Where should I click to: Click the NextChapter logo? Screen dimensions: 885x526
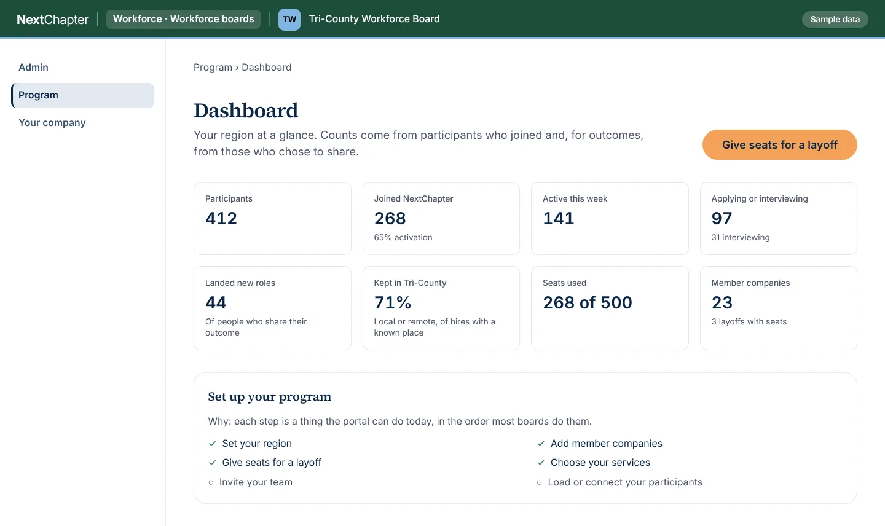53,20
